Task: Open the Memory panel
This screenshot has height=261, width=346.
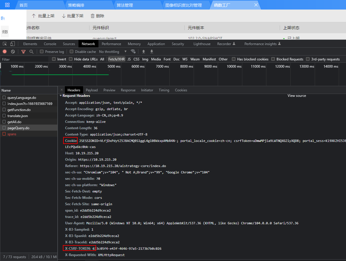Action: coord(134,44)
